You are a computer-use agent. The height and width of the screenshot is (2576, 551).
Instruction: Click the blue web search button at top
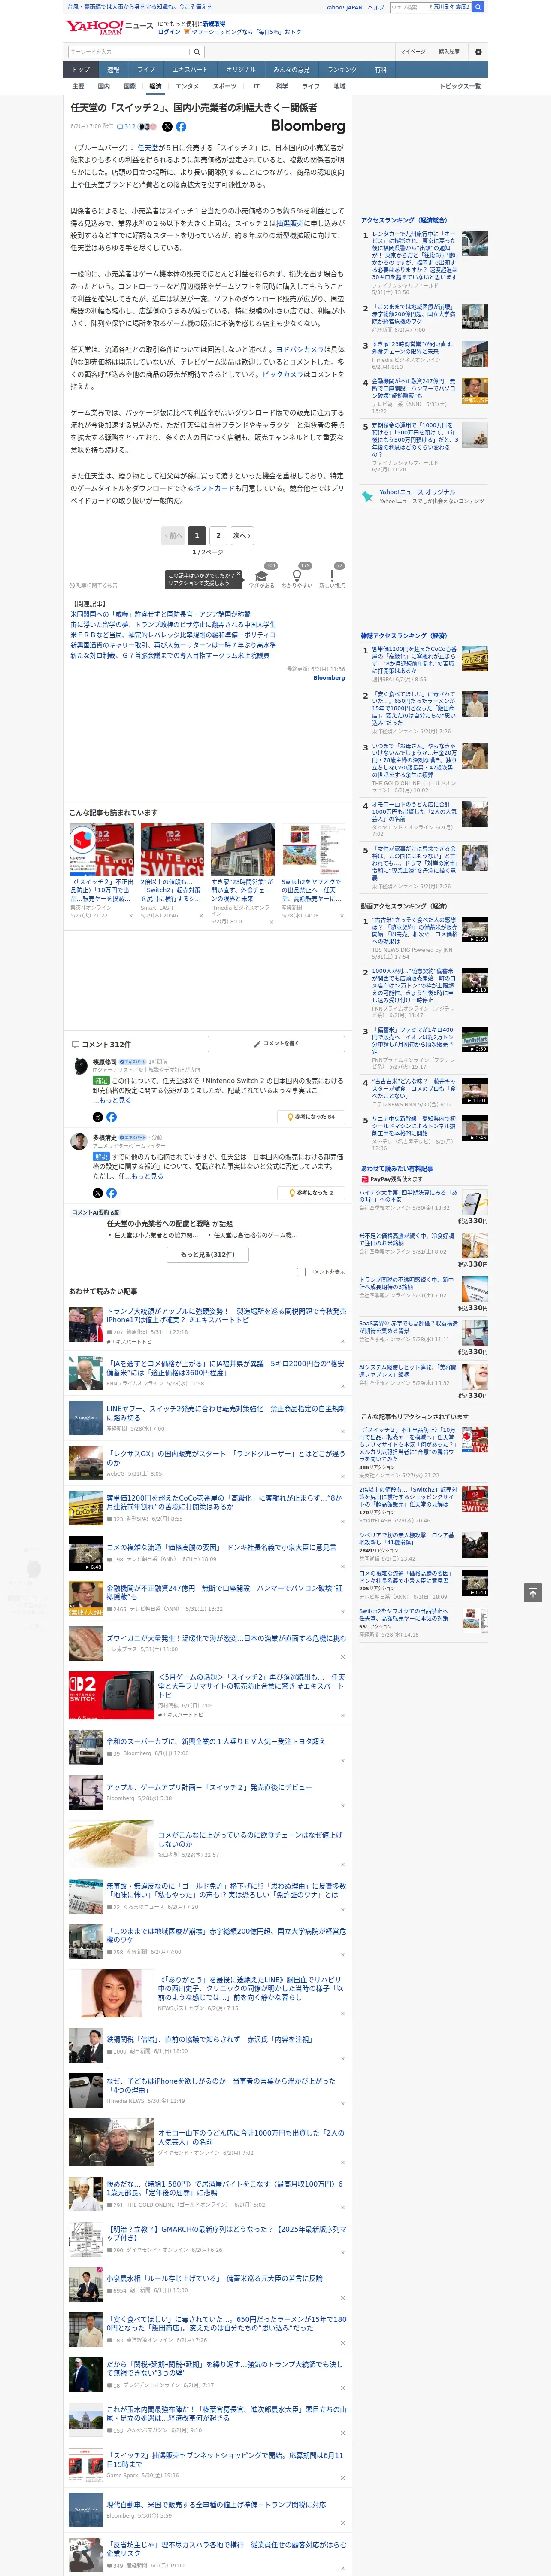478,7
